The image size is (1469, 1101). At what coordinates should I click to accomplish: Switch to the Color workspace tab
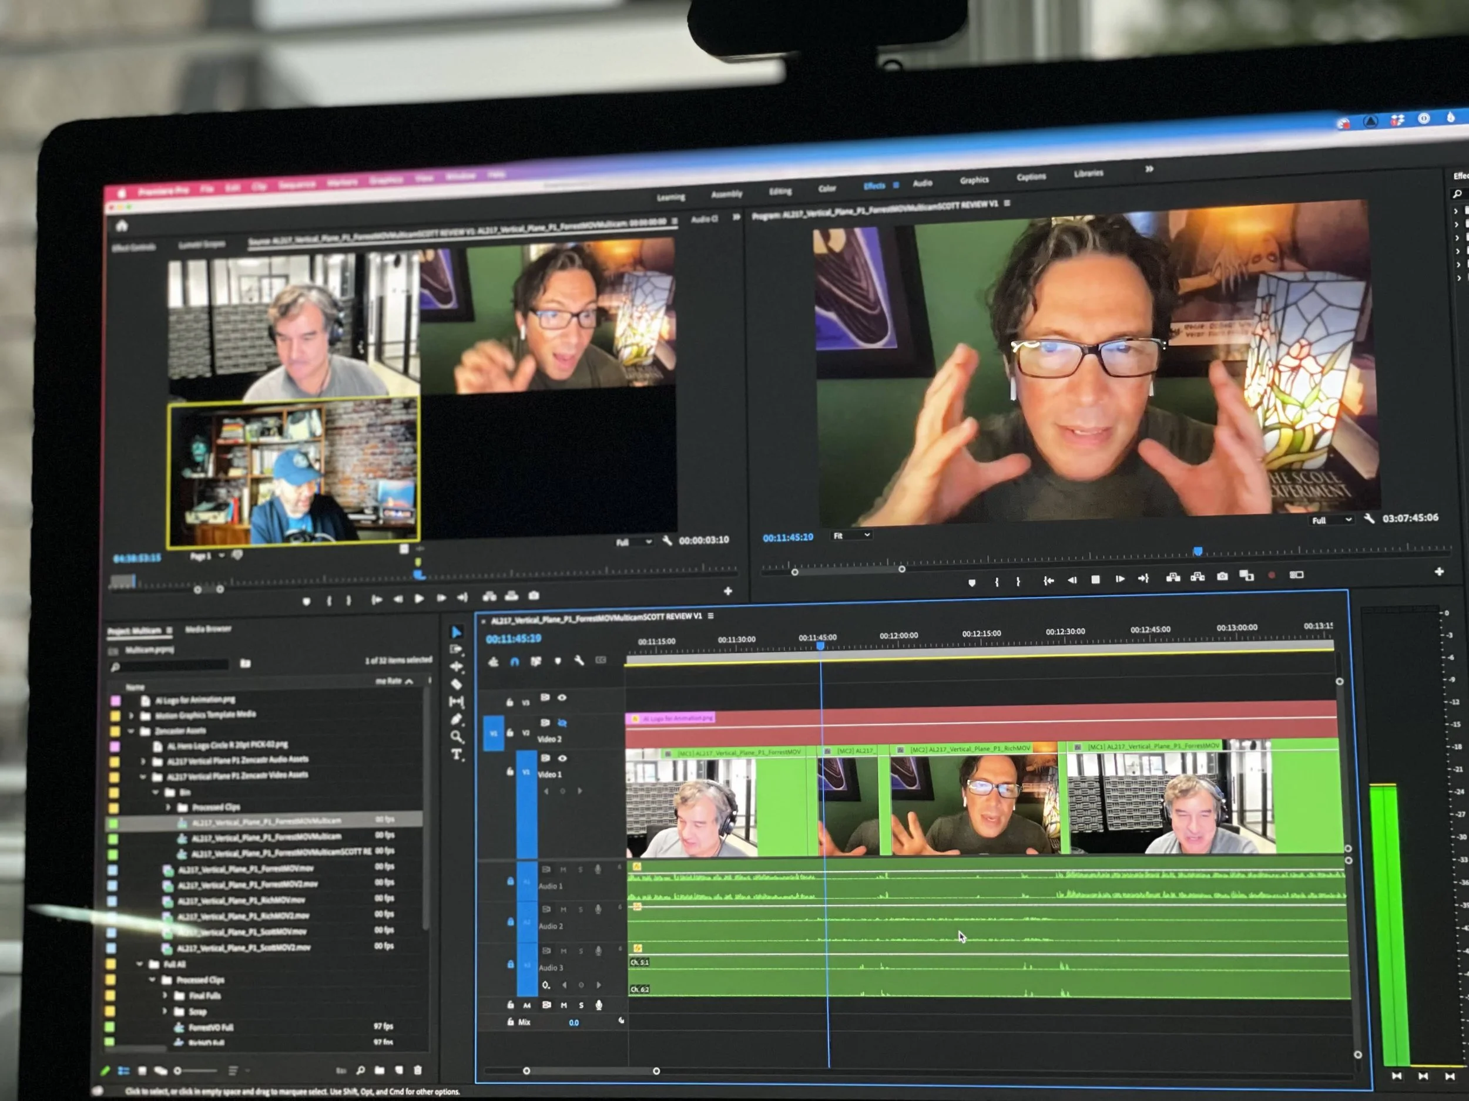(x=827, y=188)
